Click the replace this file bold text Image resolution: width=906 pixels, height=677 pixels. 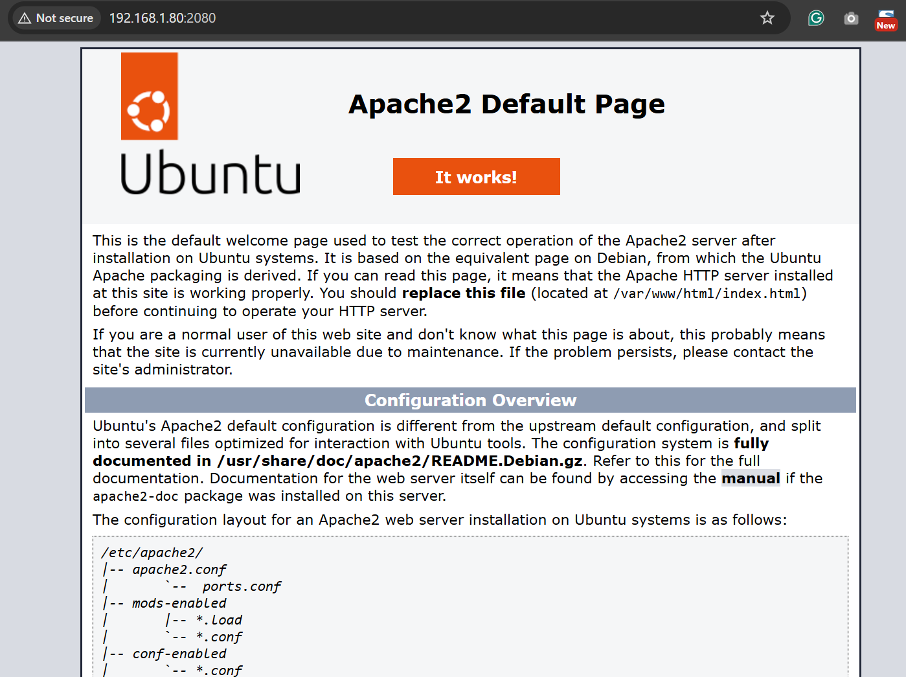pos(464,293)
